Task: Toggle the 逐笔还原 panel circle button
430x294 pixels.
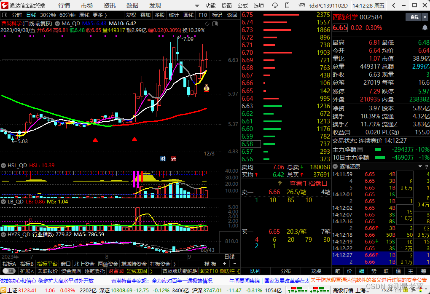Action: pos(335,167)
